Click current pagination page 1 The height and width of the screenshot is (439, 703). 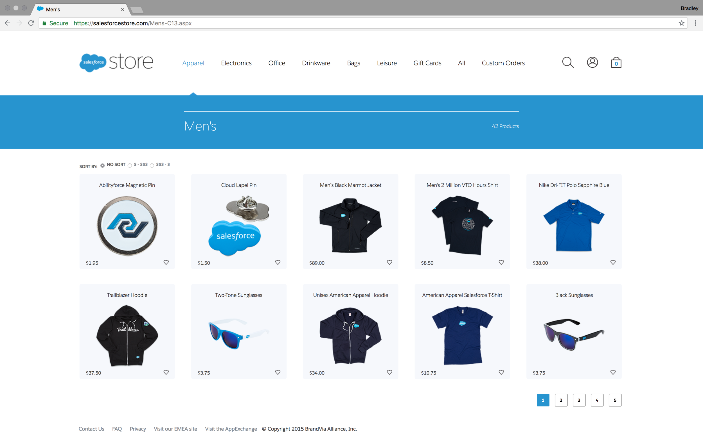coord(543,400)
